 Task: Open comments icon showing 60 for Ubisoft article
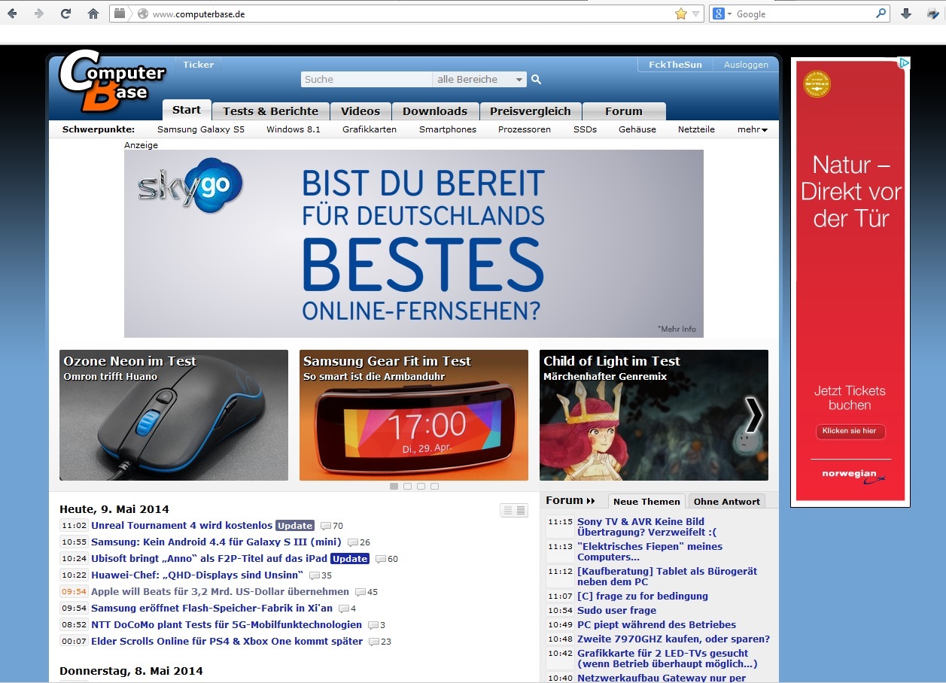point(382,559)
